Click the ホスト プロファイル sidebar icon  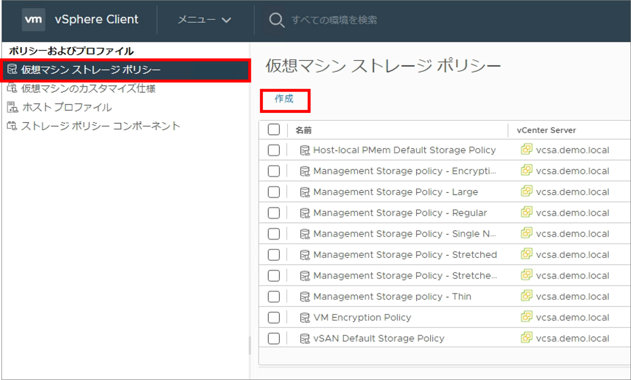coord(12,107)
